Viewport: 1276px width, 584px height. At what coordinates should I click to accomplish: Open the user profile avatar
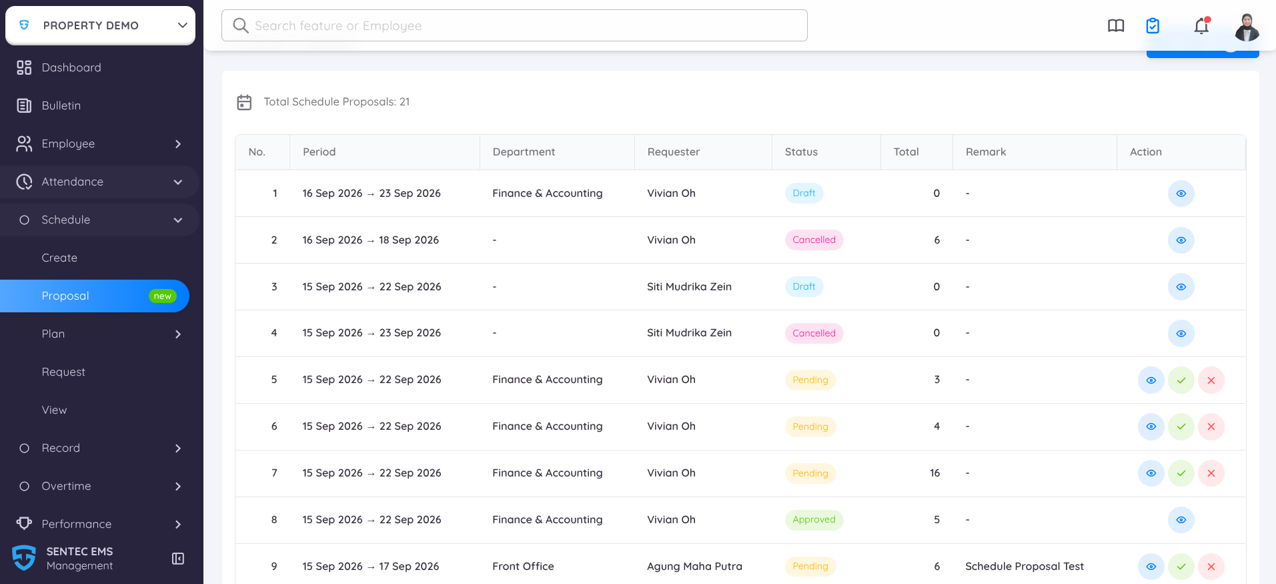(x=1247, y=27)
